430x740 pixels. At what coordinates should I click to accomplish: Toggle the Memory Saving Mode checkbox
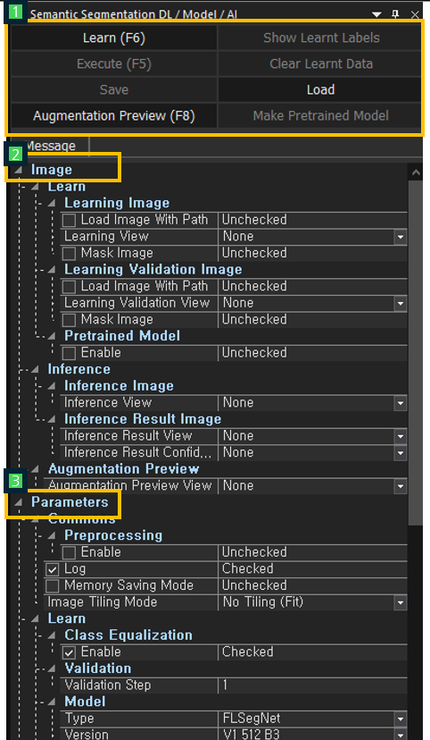(x=53, y=586)
